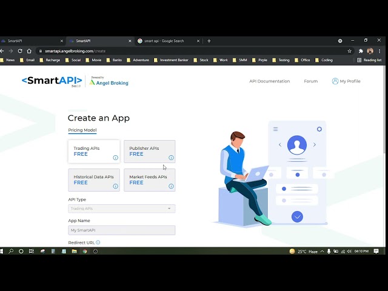Select the active SmartAPI create tab

click(99, 41)
